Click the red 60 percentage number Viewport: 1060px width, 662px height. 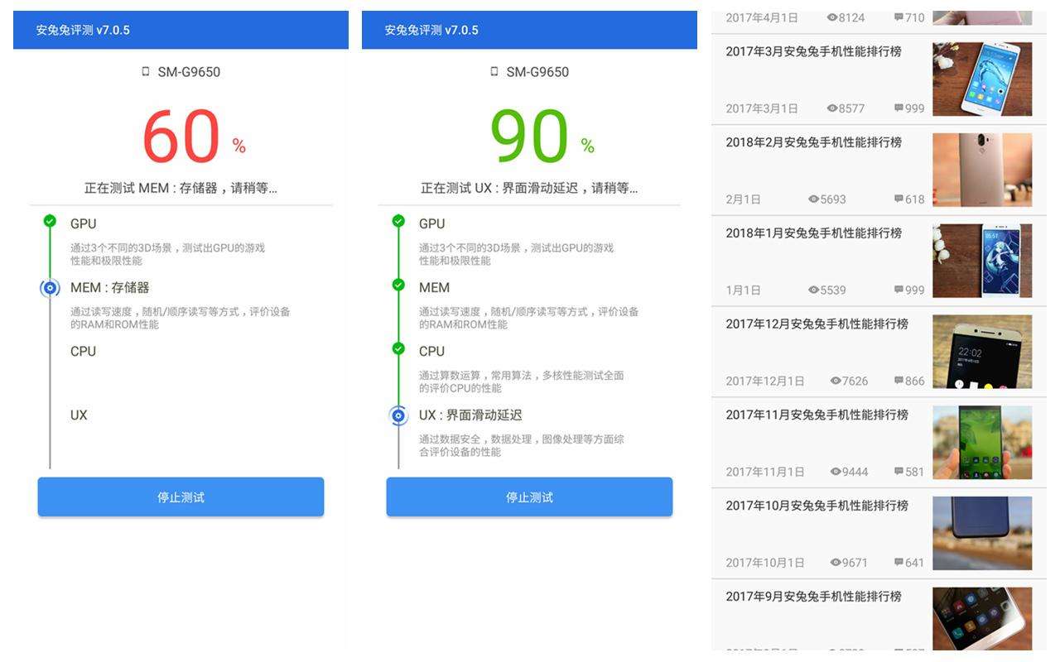coord(181,137)
